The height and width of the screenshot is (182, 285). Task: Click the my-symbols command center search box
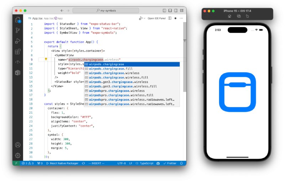pos(106,11)
